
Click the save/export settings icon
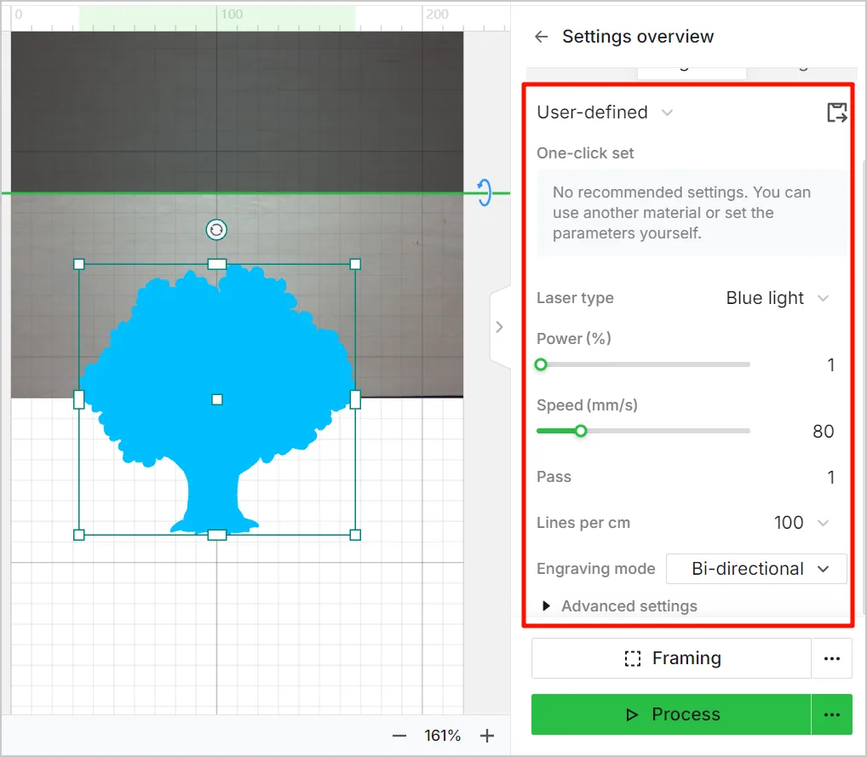[x=836, y=112]
